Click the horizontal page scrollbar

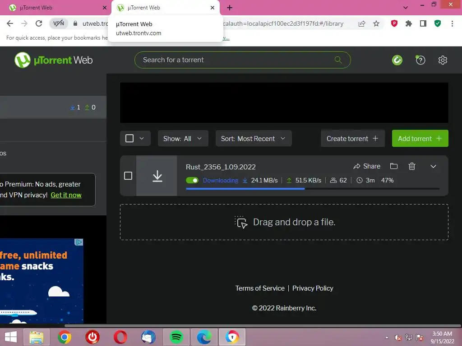pyautogui.click(x=262, y=325)
